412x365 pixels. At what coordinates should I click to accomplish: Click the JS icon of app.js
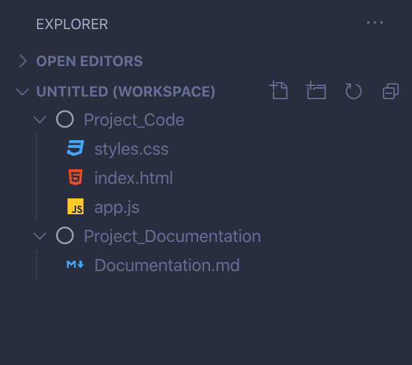tap(76, 206)
